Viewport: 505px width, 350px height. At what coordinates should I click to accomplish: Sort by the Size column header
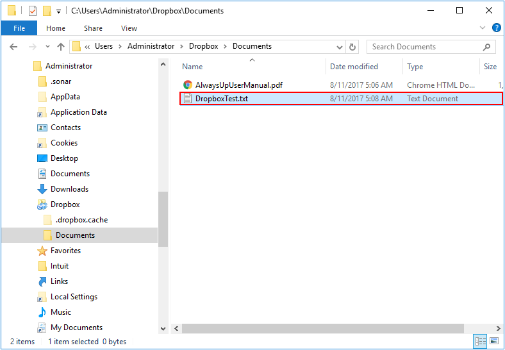[x=491, y=67]
